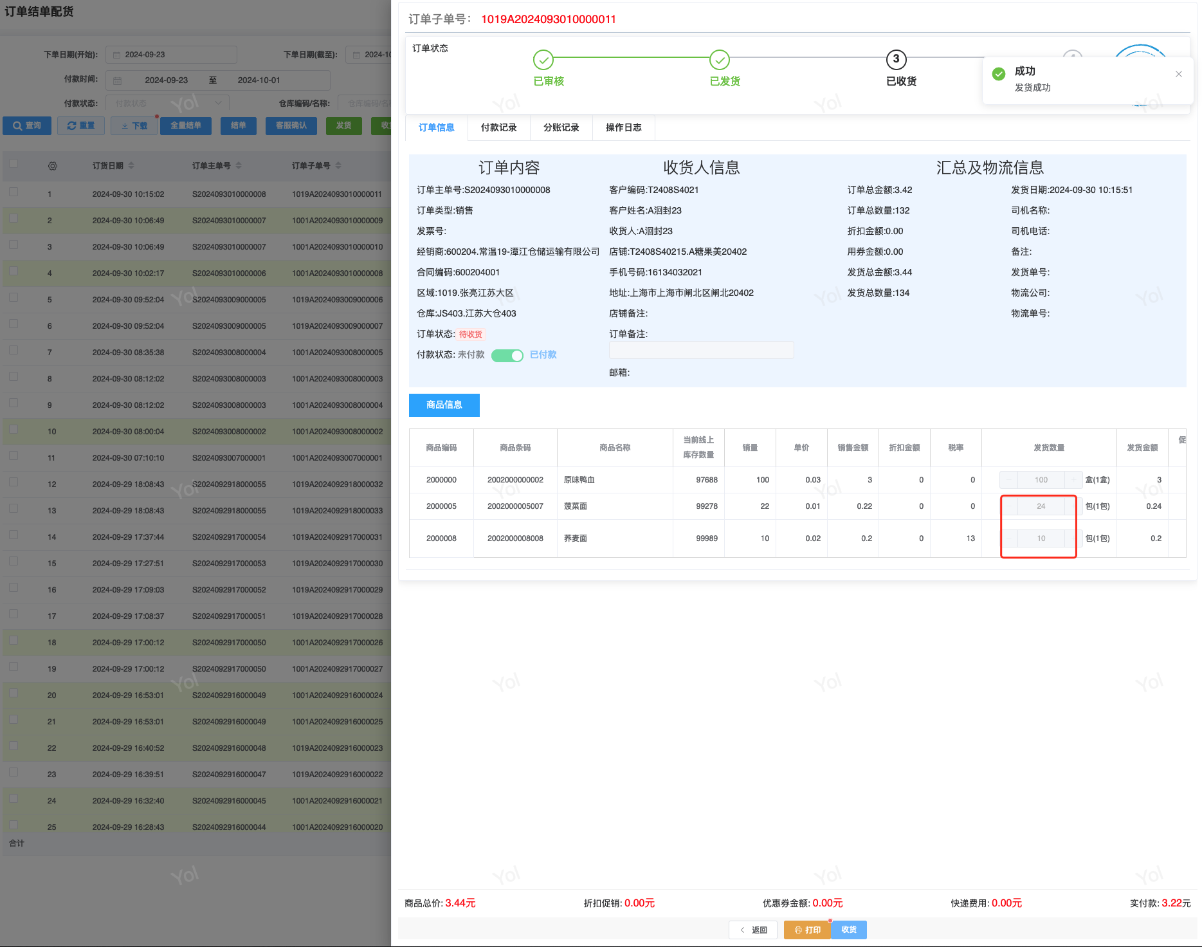This screenshot has width=1202, height=947.
Task: Click the 已发货 step checkmark icon
Action: (x=719, y=60)
